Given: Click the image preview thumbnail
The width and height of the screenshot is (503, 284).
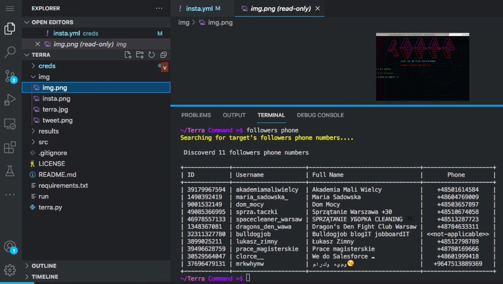Looking at the screenshot, I should pos(423,67).
